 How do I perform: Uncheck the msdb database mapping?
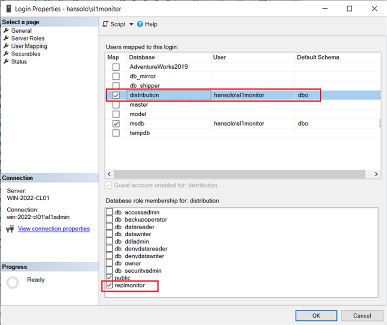point(115,123)
